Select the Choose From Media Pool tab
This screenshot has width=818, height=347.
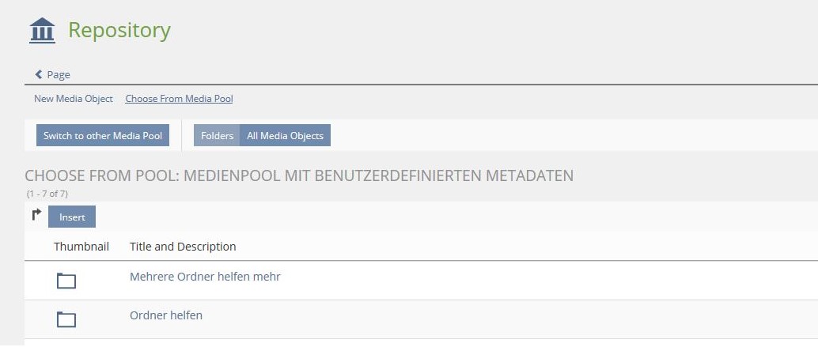pyautogui.click(x=179, y=99)
